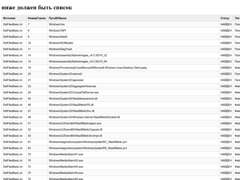Select path cell Windows\DiagTrack

(133, 49)
